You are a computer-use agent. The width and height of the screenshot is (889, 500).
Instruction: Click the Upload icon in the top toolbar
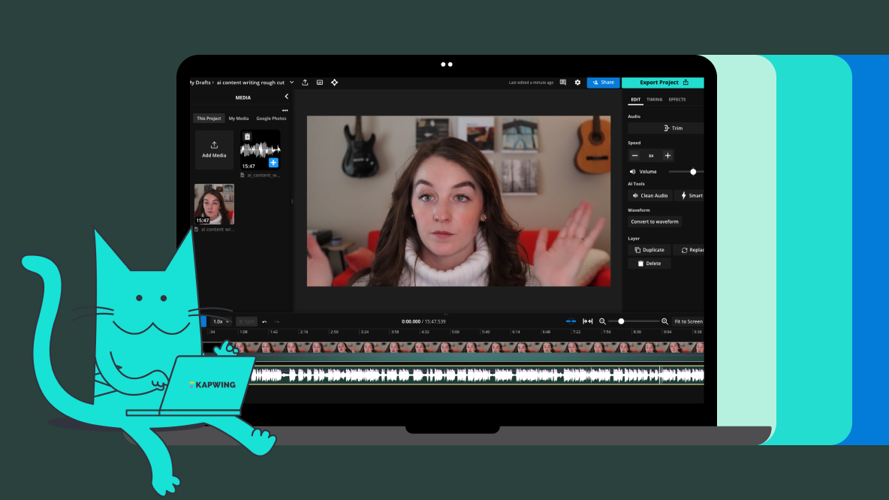(305, 83)
